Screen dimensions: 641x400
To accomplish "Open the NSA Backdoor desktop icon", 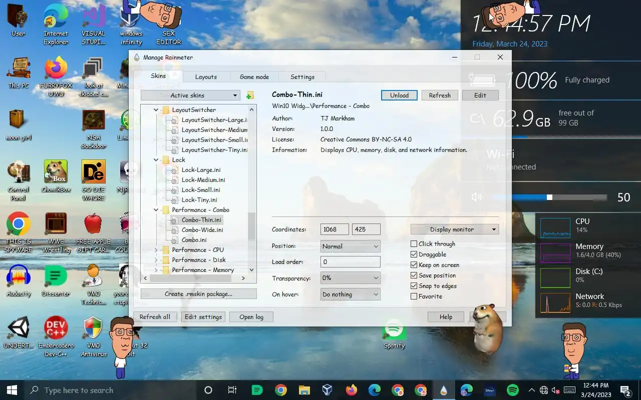I will click(x=93, y=129).
